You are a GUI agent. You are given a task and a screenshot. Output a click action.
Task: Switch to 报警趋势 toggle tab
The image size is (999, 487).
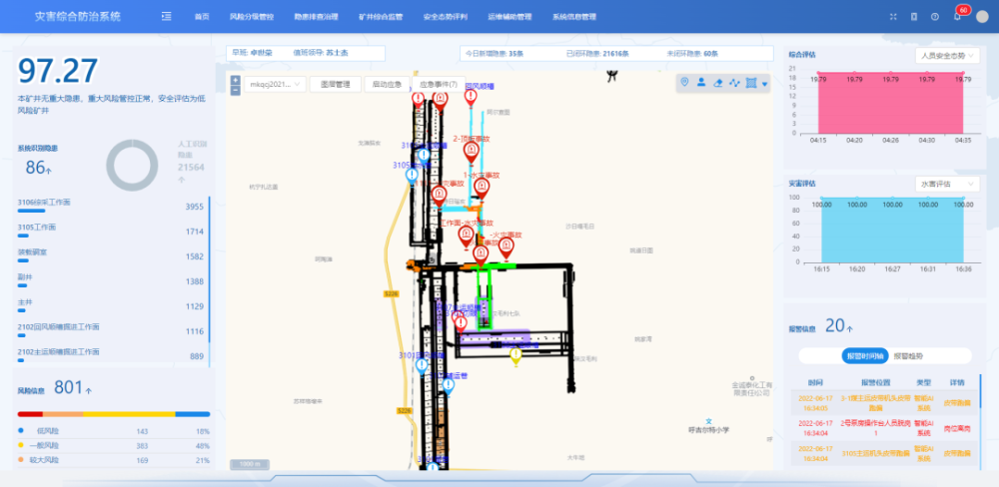pos(907,355)
